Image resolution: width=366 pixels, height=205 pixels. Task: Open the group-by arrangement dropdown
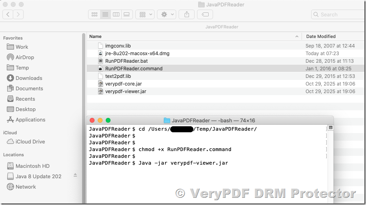point(145,14)
